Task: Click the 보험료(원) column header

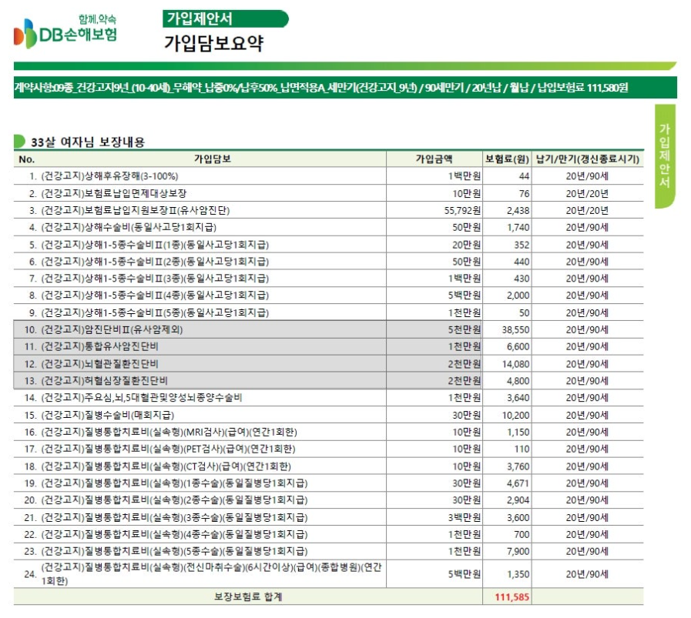Action: (x=507, y=159)
